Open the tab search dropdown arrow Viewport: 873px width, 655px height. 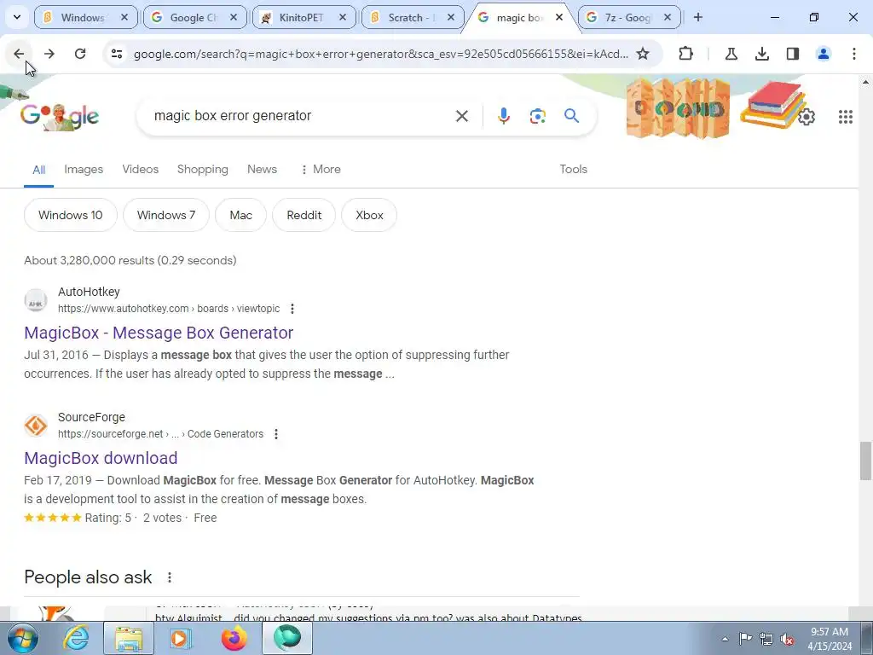pos(17,17)
